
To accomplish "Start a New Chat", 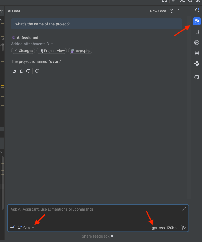I will click(x=156, y=11).
